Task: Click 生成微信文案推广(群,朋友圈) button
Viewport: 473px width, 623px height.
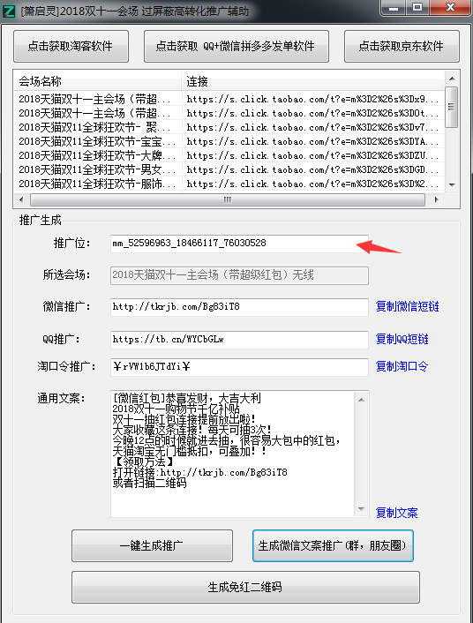Action: [333, 545]
